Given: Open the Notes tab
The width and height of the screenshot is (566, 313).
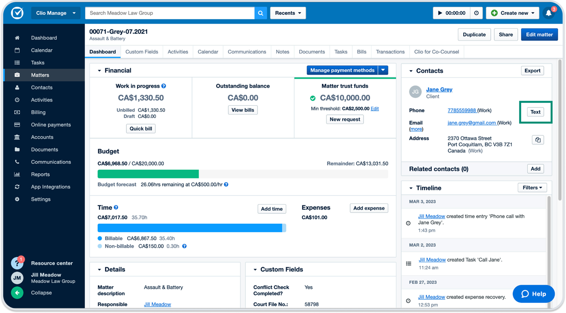Looking at the screenshot, I should click(x=282, y=52).
